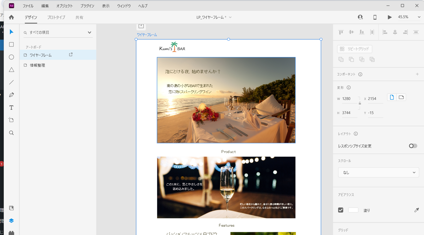Lock aspect ratio between width and height
Viewport: 424px width, 235px height.
[x=360, y=103]
